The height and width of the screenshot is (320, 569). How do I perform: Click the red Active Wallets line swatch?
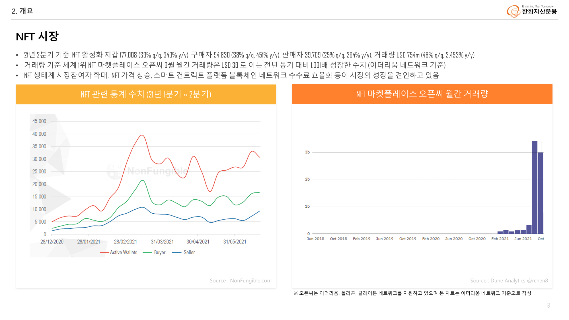tap(104, 252)
